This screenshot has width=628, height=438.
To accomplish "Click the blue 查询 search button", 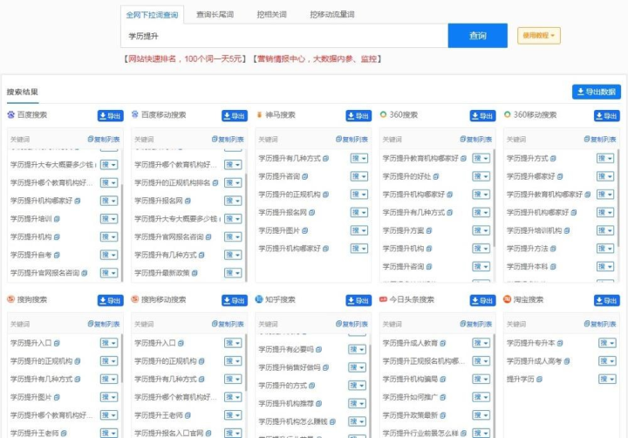I will click(478, 36).
